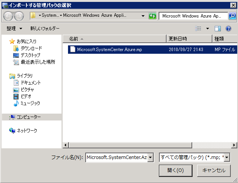Select the Microsoft.SystemCenter.Azure.mp file name

pos(109,50)
